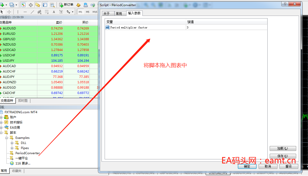Screen dimensions: 308x176
Task: Expand the DLL folder node
Action: coord(12,143)
